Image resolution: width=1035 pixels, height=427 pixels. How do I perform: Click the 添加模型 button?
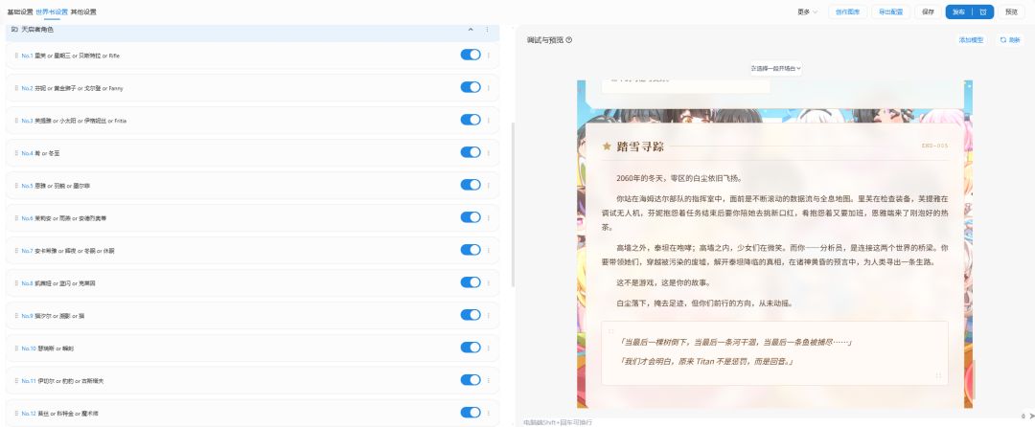tap(971, 40)
